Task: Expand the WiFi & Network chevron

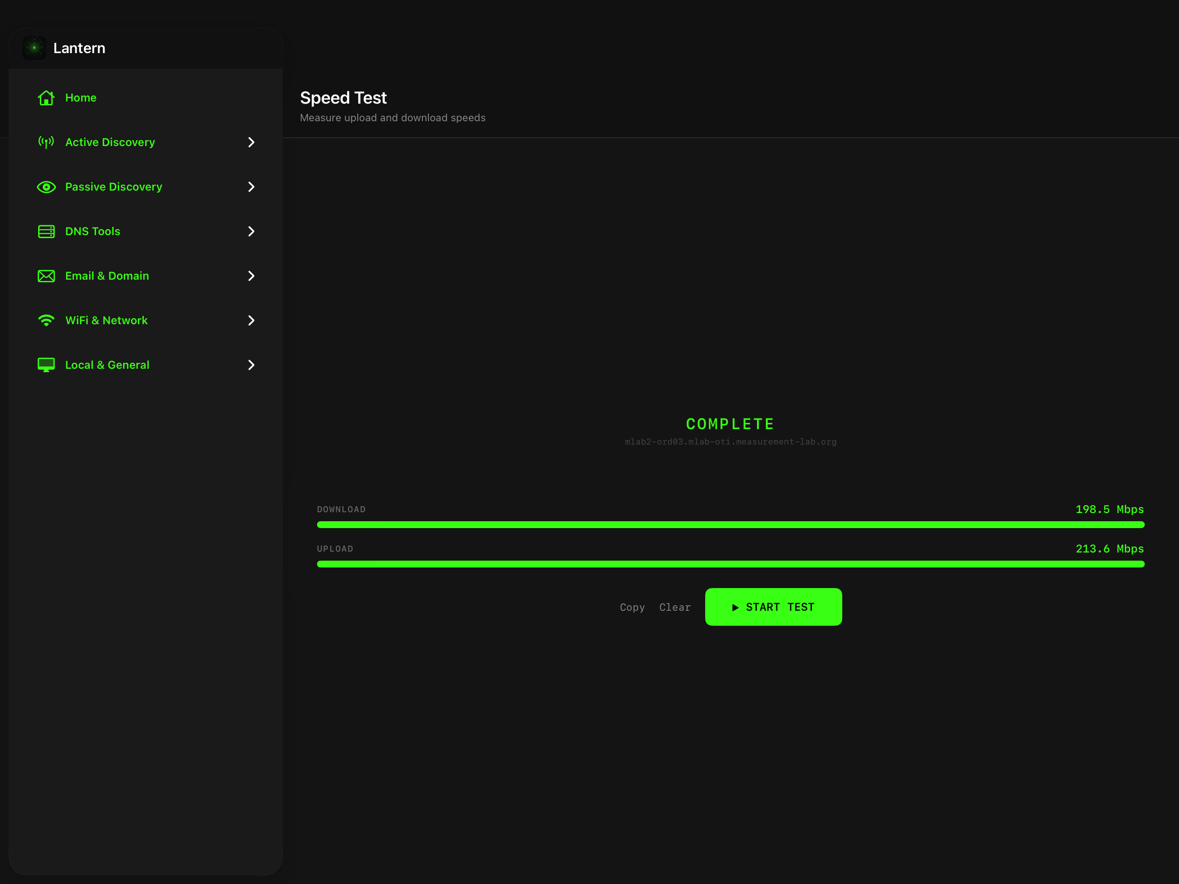Action: tap(251, 320)
